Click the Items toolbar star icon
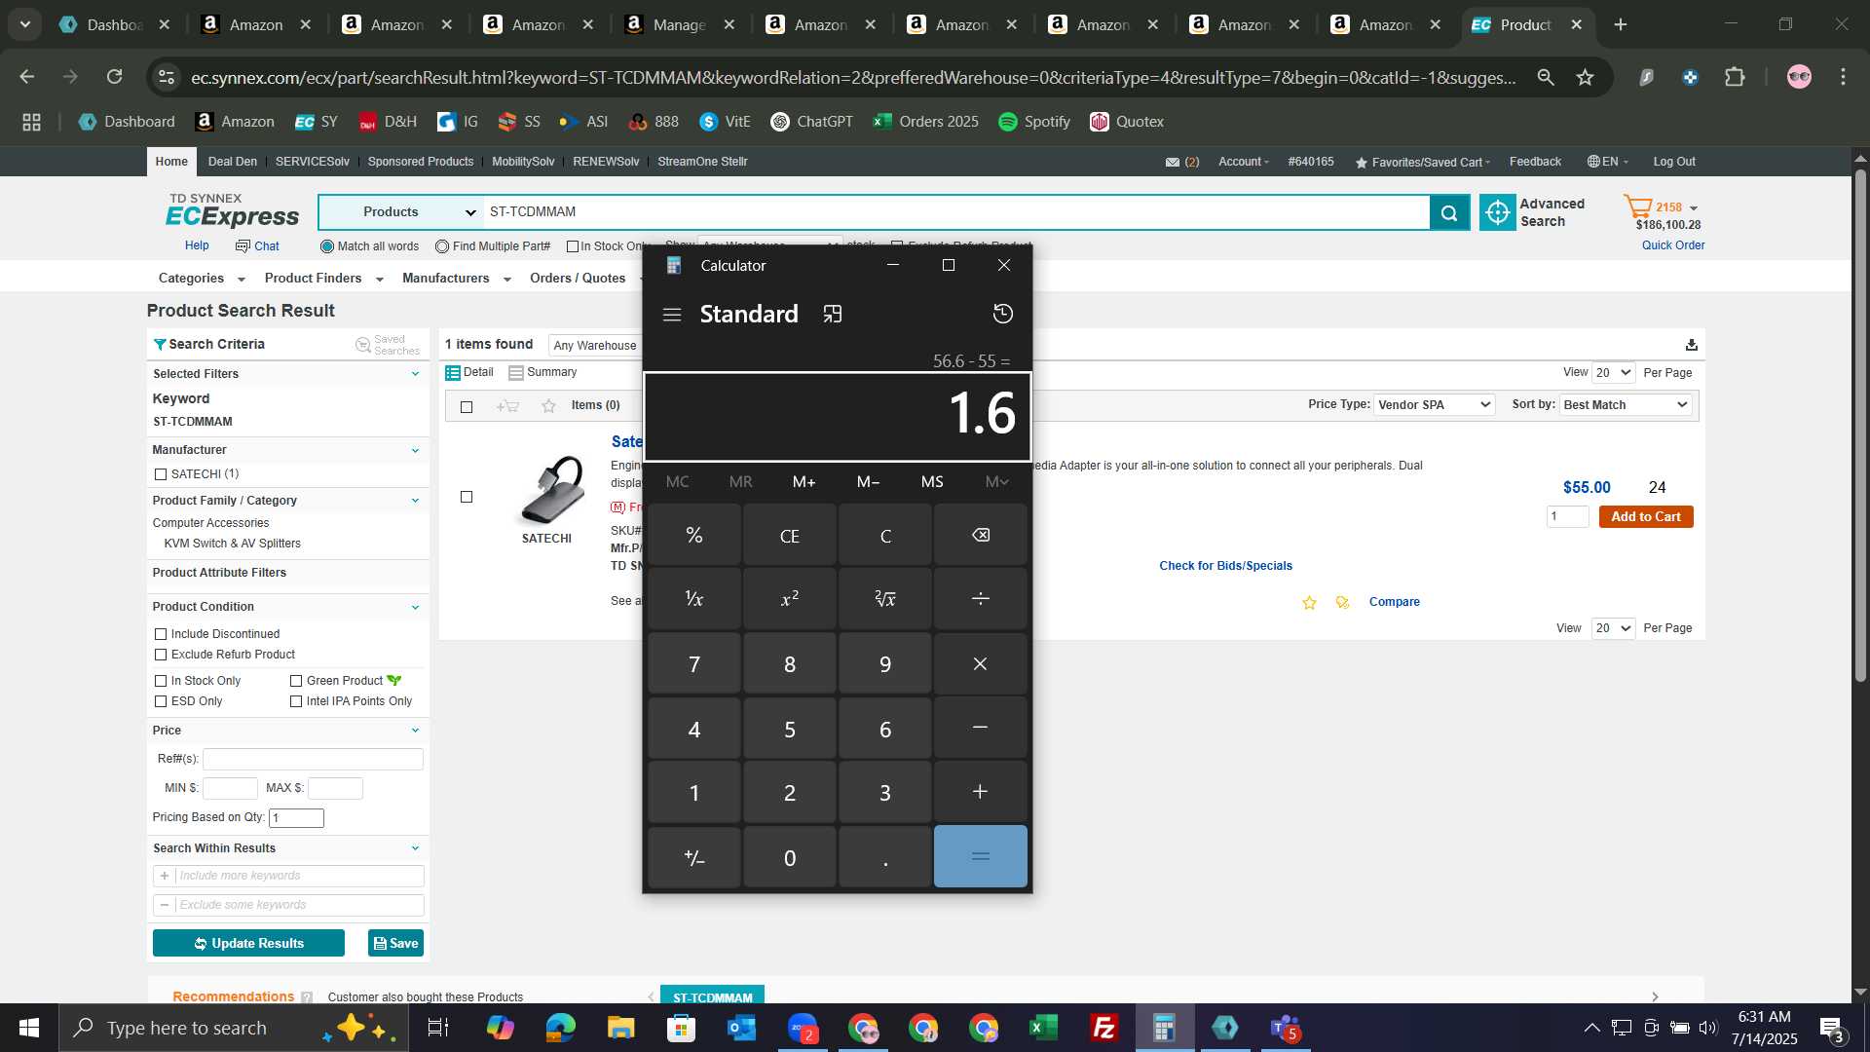 click(548, 406)
